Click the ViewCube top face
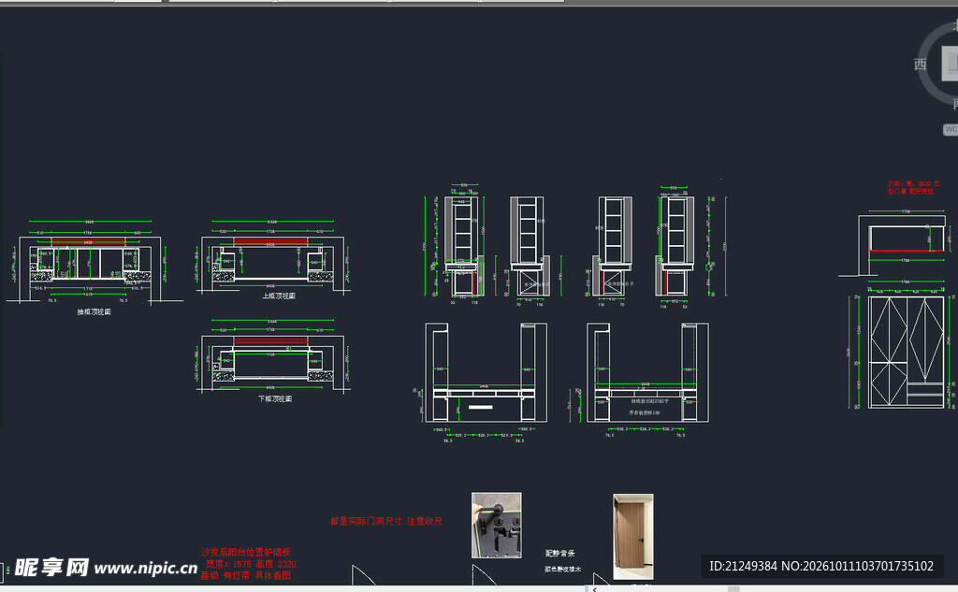This screenshot has width=958, height=592. (951, 63)
